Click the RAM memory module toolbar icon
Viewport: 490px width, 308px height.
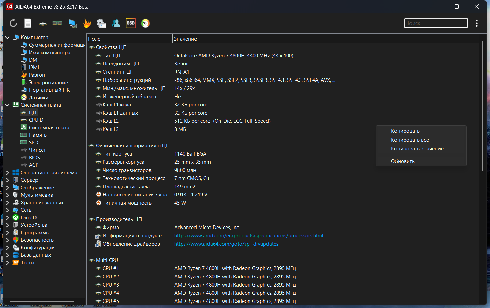(57, 23)
